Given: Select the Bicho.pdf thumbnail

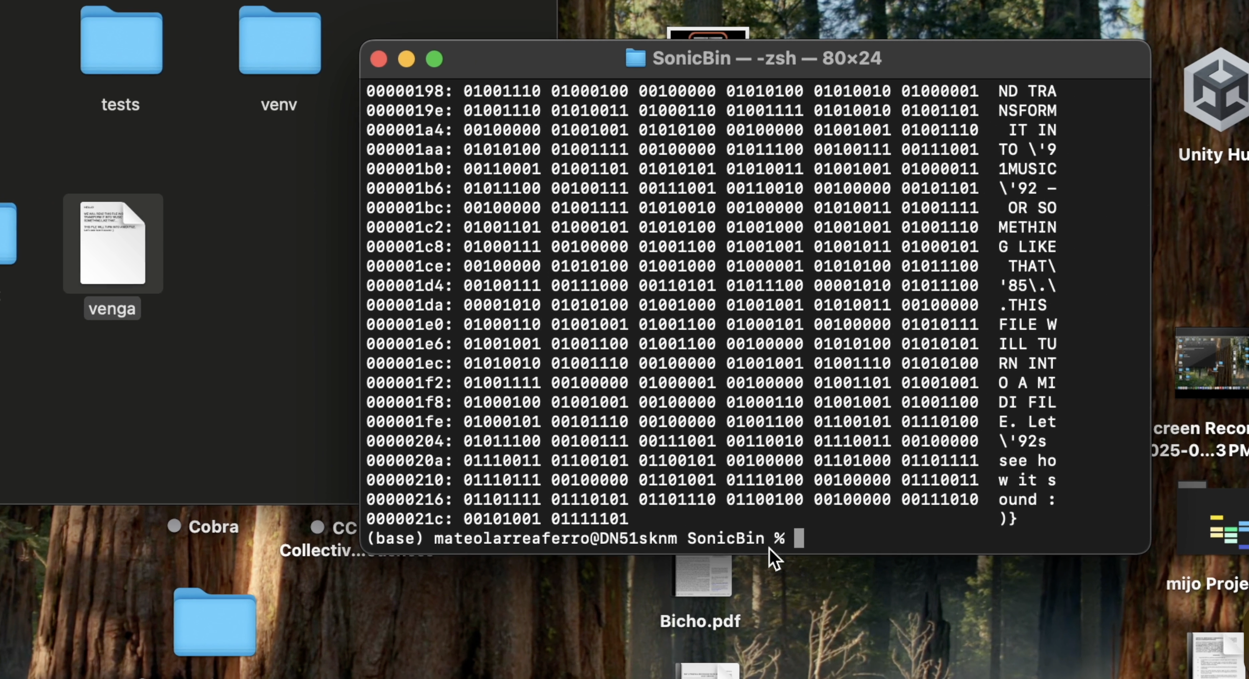Looking at the screenshot, I should click(703, 577).
